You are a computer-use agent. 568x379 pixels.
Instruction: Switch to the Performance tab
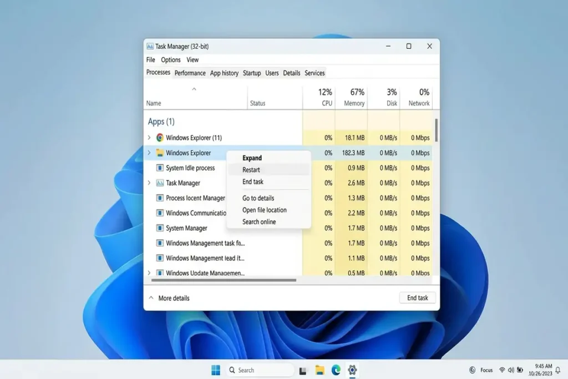coord(190,73)
